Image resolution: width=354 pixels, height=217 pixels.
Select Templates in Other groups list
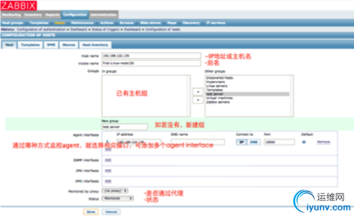tap(214, 90)
